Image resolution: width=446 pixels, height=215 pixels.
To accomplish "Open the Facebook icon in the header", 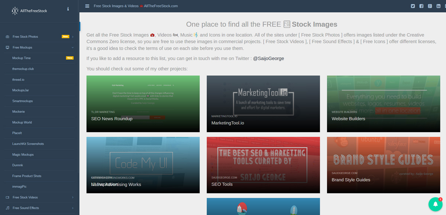I will [x=421, y=6].
